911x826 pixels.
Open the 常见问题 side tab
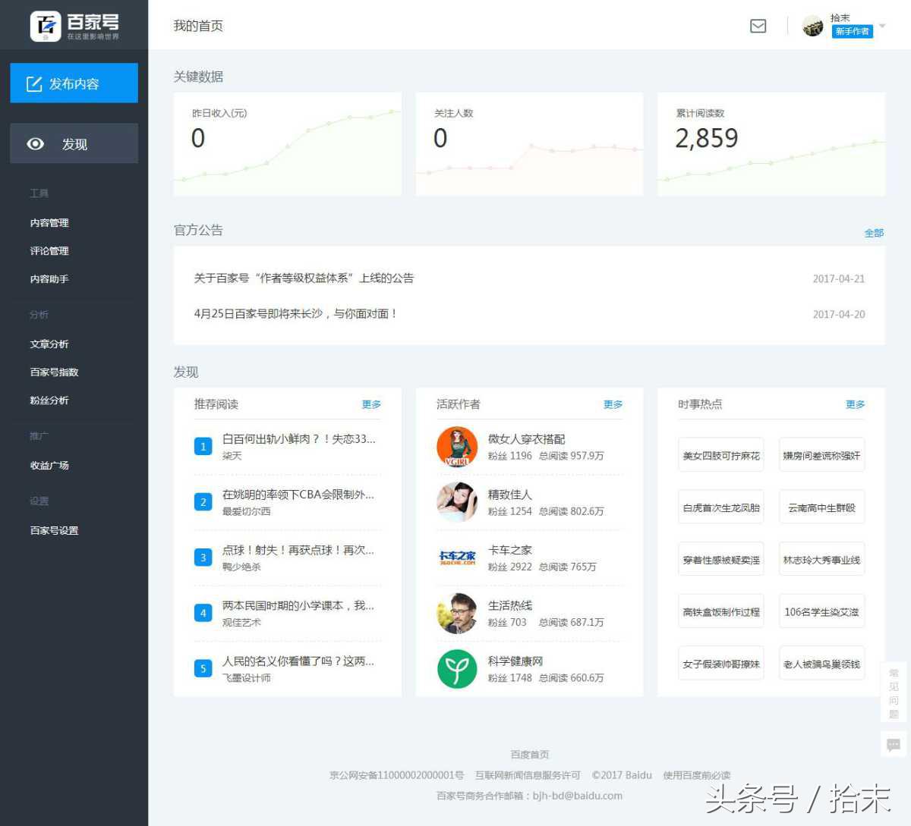pos(894,693)
